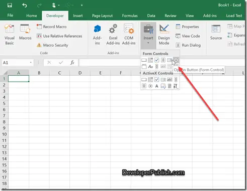Click cell A1
247x191 pixels.
[x=19, y=79]
